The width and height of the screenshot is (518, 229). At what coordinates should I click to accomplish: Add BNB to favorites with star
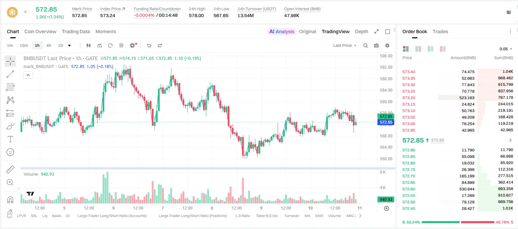tap(25, 12)
